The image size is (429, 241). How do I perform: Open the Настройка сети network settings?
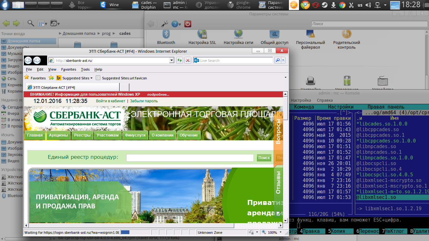[238, 37]
